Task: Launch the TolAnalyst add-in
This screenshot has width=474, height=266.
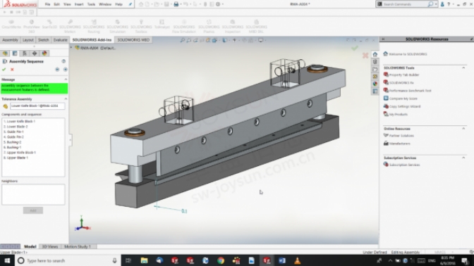Action: (x=162, y=25)
